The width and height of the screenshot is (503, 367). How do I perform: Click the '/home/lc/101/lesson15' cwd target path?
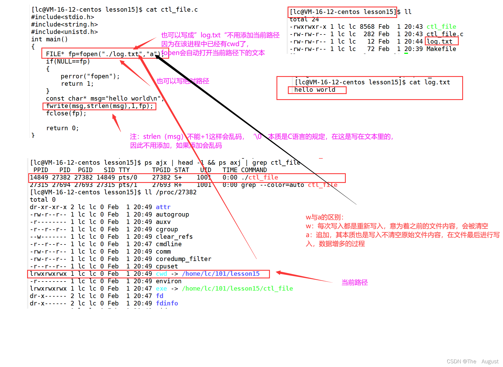(x=221, y=274)
